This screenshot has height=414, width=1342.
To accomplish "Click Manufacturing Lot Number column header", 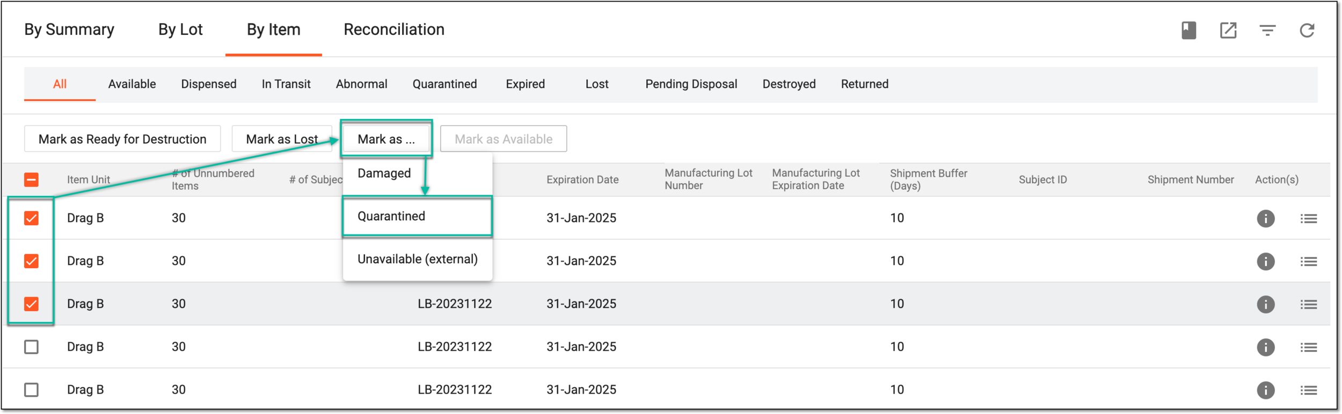I will tap(709, 179).
